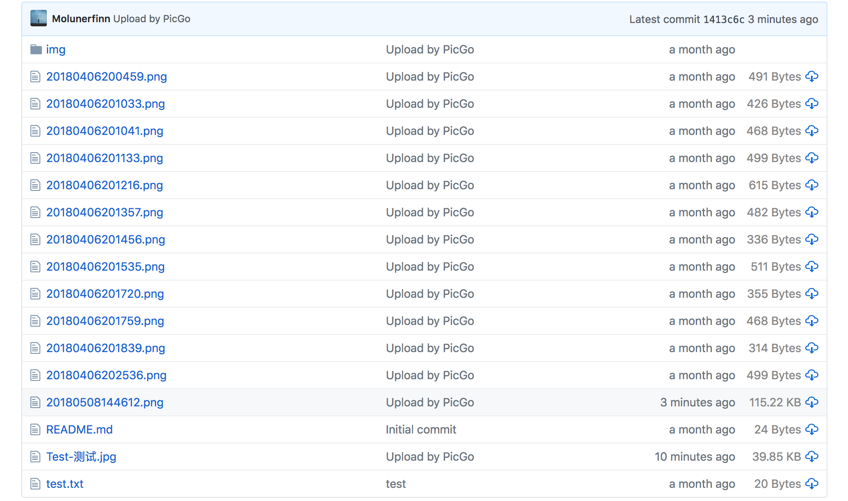This screenshot has width=848, height=501.
Task: Download 20180406201216.png with cloud icon
Action: point(811,185)
